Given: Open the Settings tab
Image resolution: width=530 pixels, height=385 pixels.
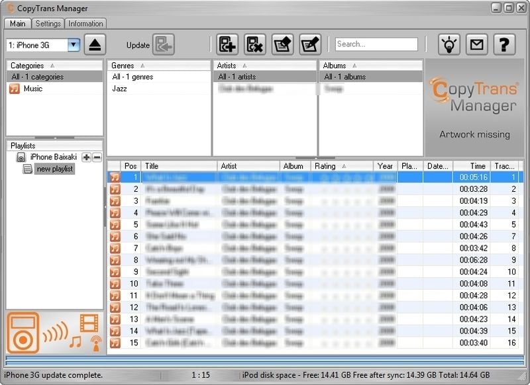Looking at the screenshot, I should pyautogui.click(x=48, y=24).
